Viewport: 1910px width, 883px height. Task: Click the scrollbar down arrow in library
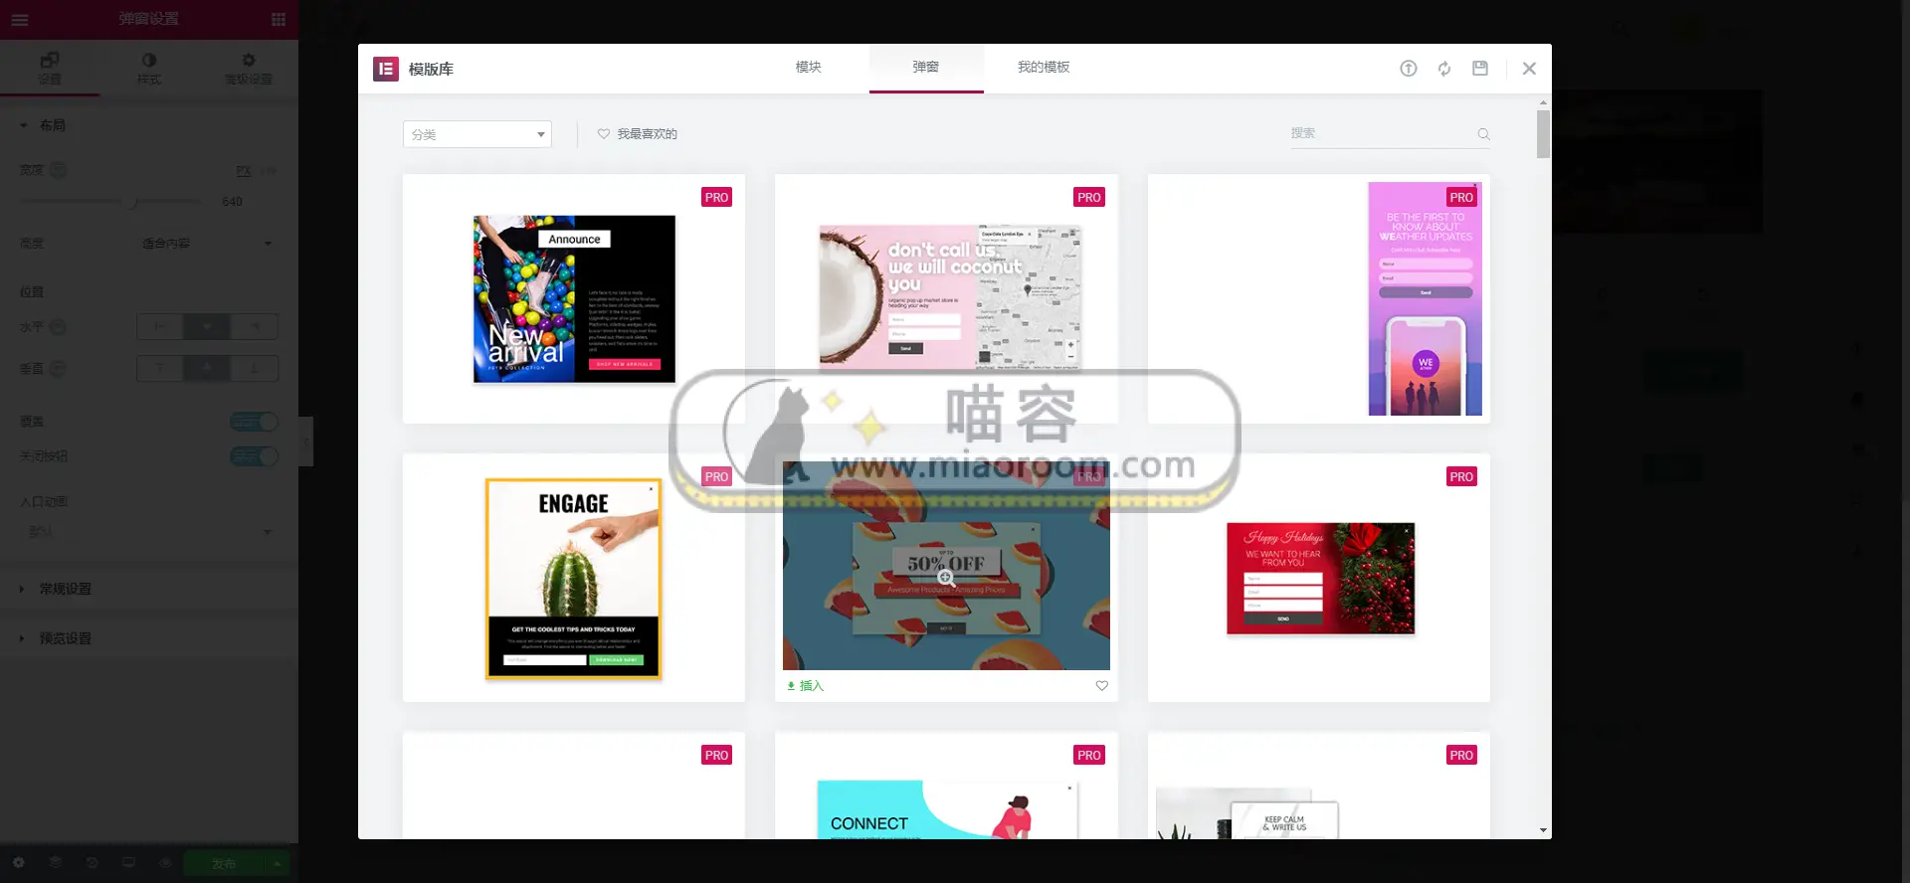pos(1543,830)
